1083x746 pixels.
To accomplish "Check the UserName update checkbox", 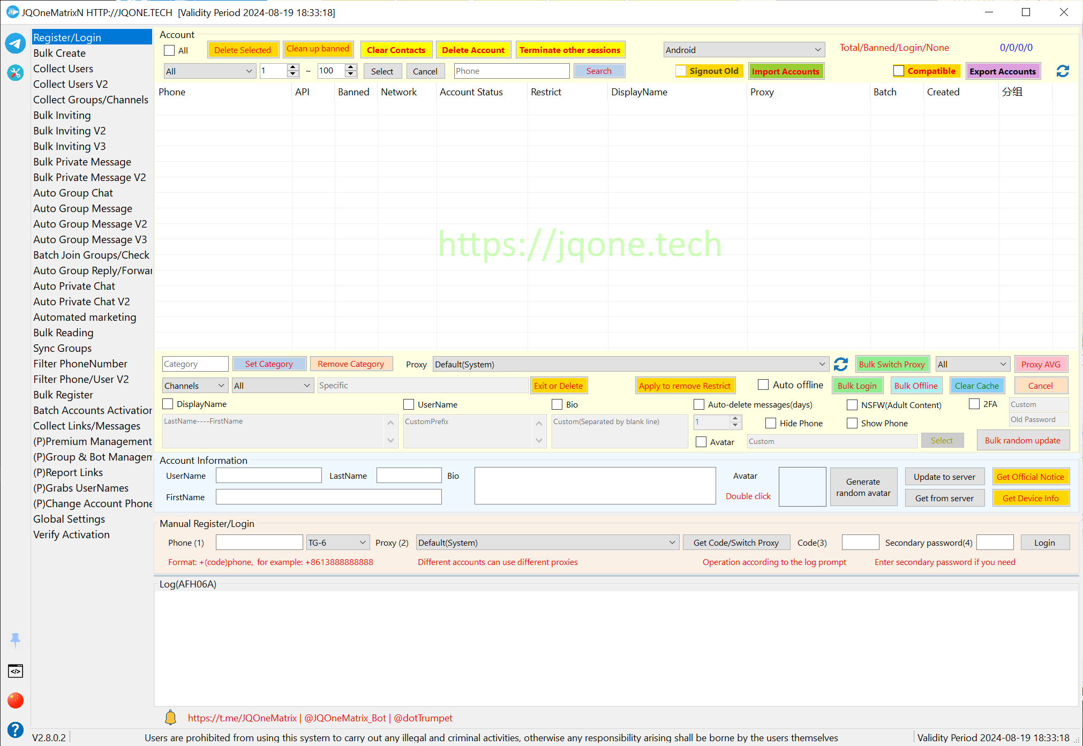I will pyautogui.click(x=409, y=404).
